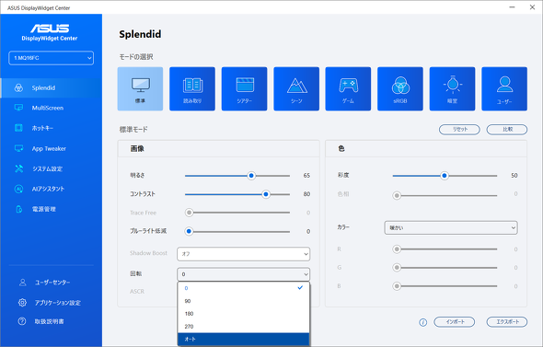543x347 pixels.
Task: Click the モードの選択 label
Action: pos(136,57)
